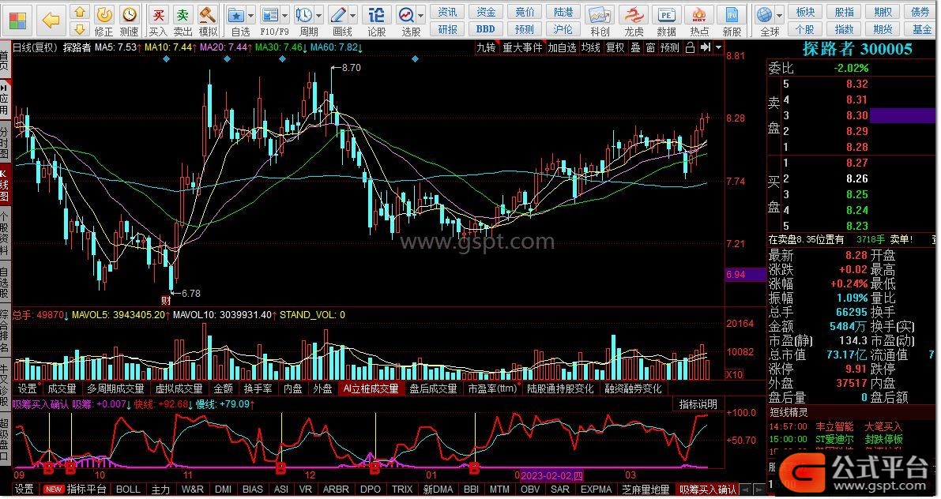Toggle 复权 price adjustment
This screenshot has height=499, width=941.
pyautogui.click(x=615, y=47)
